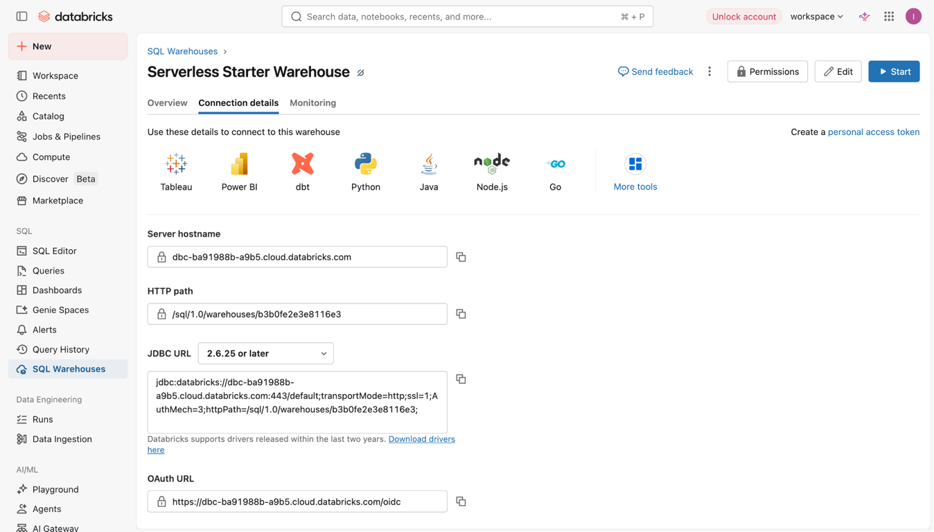Image resolution: width=934 pixels, height=532 pixels.
Task: Copy the Server hostname value
Action: point(461,257)
